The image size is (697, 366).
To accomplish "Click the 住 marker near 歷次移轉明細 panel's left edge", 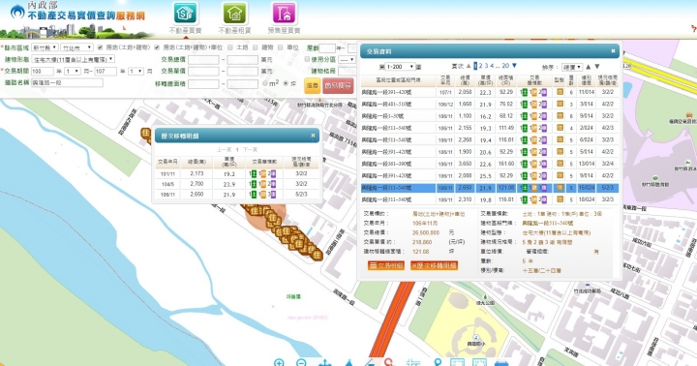I will coord(146,133).
